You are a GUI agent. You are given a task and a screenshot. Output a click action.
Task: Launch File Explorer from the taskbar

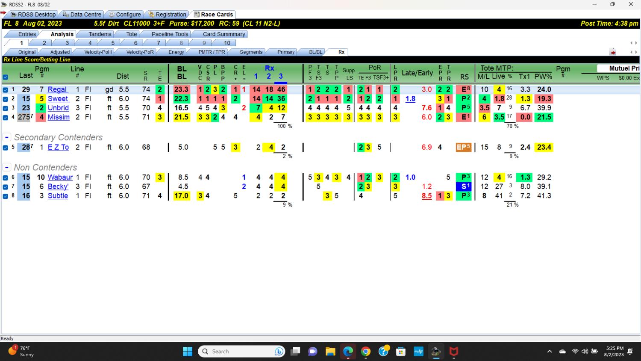pos(330,352)
